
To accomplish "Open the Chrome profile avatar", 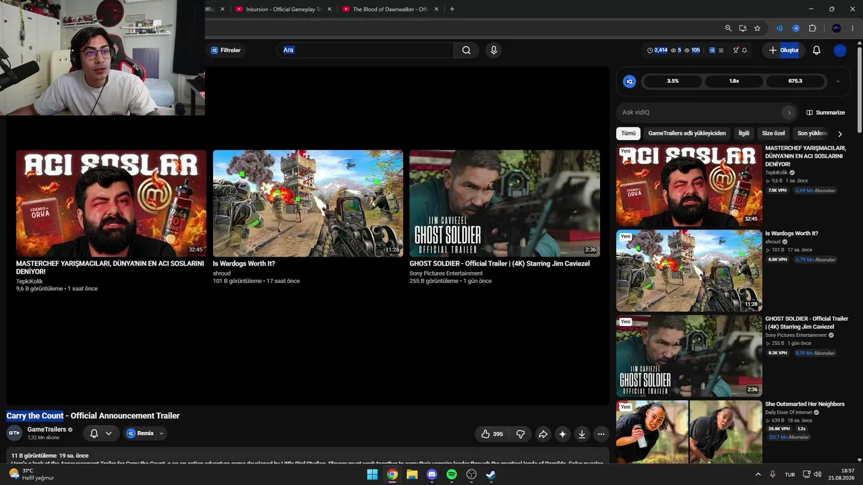I will (837, 28).
